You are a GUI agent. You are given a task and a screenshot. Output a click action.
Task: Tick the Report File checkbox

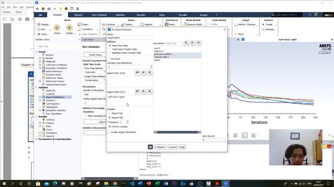tap(110, 113)
